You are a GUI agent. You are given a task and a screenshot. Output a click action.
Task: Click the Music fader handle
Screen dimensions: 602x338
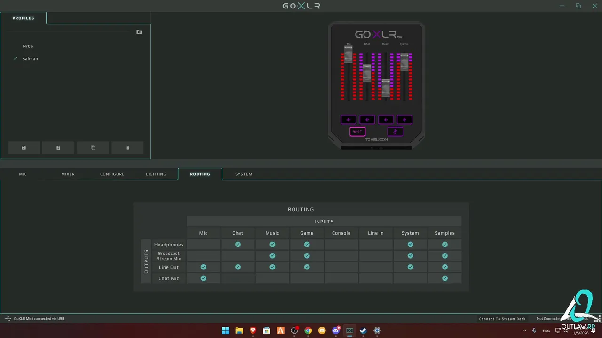click(x=386, y=88)
